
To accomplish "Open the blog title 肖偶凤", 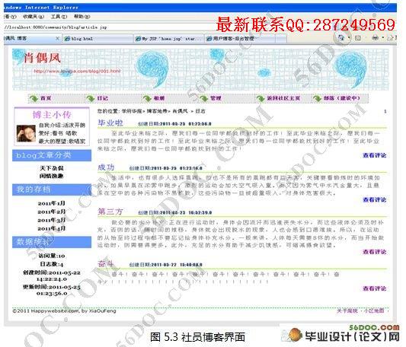I will pyautogui.click(x=42, y=58).
